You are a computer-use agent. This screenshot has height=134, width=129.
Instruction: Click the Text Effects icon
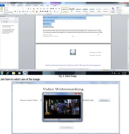[x=30, y=11]
